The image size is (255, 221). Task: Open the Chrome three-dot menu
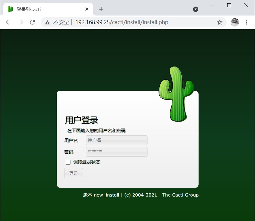(247, 22)
